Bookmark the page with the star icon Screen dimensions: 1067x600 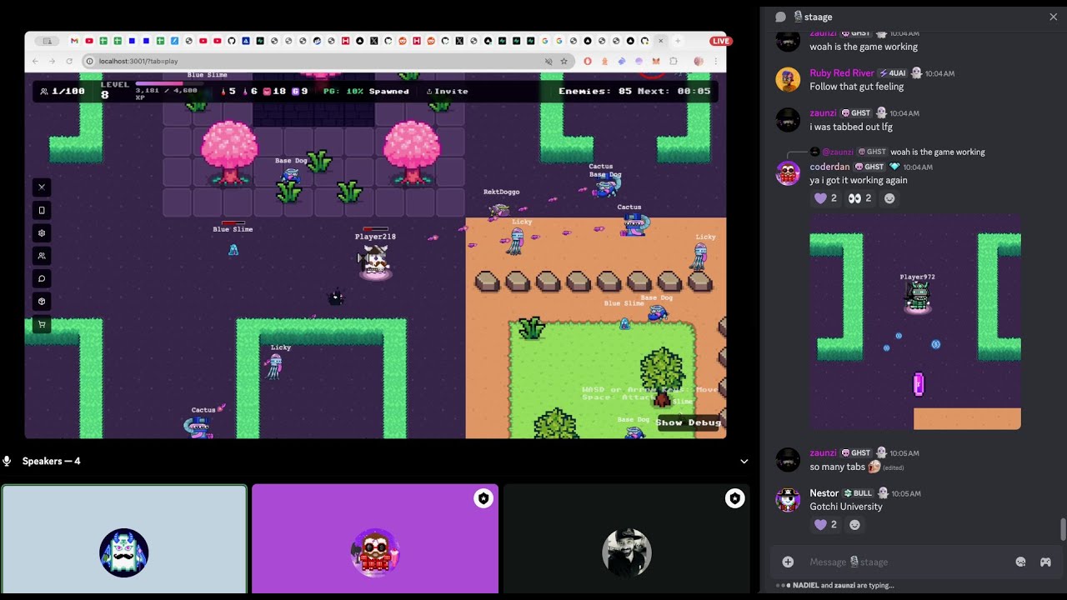[564, 61]
